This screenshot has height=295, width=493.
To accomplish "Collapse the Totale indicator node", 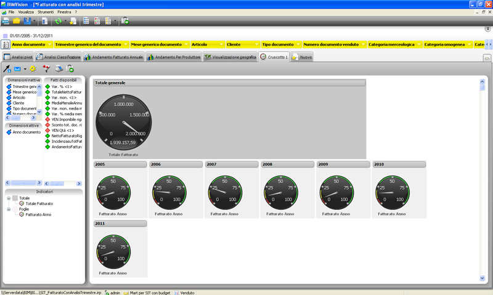I will (9, 198).
